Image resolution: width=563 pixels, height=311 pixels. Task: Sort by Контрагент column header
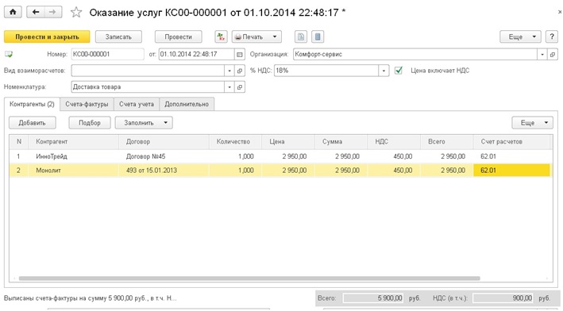(73, 142)
